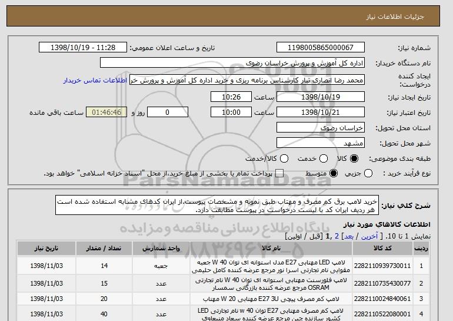Image resolution: width=453 pixels, height=321 pixels.
Task: Click the row 1 LED lamp name
Action: coord(271,266)
